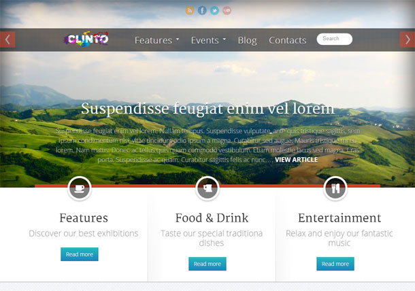Visit the Facebook social icon
415x291 pixels.
click(202, 11)
